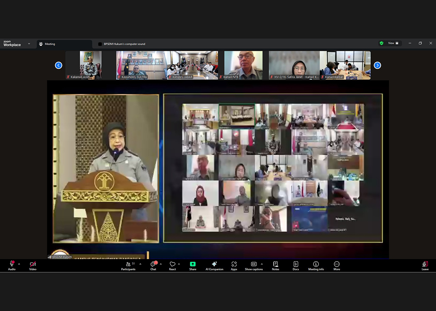Expand the audio options arrow
The width and height of the screenshot is (436, 311).
[x=19, y=264]
